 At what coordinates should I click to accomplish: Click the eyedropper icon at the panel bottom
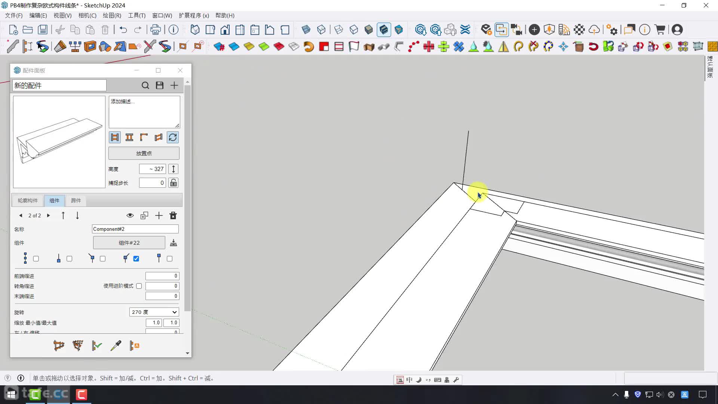[116, 345]
